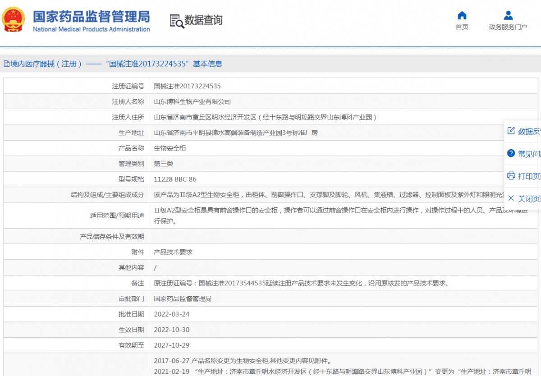Click the 基本信息 breadcrumb heading text
Viewport: 541px width, 376px height.
click(208, 64)
